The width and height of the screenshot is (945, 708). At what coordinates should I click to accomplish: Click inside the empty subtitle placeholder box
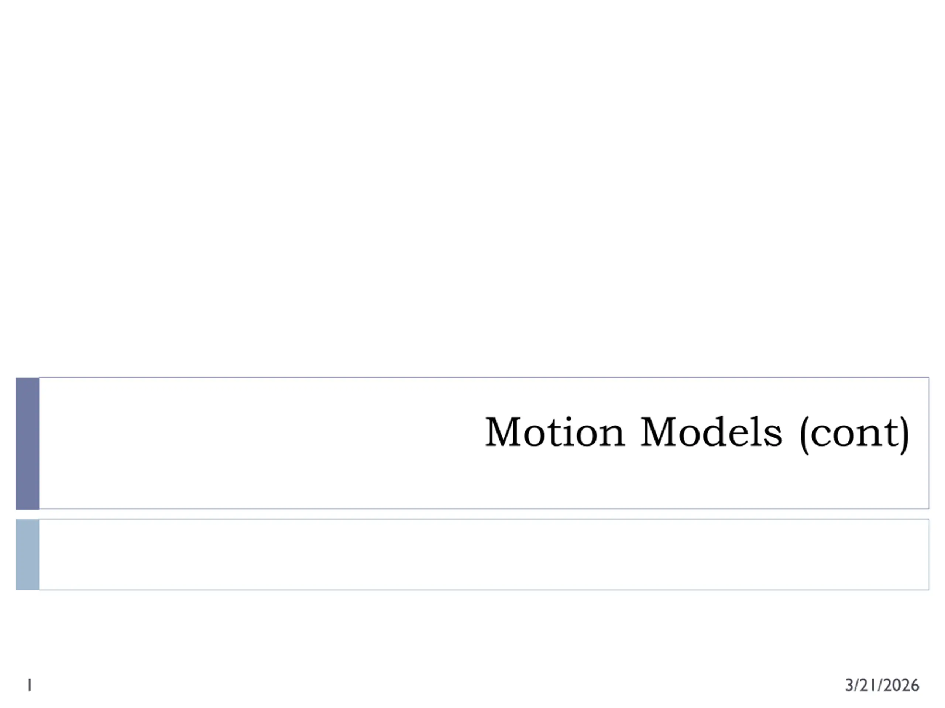click(484, 554)
